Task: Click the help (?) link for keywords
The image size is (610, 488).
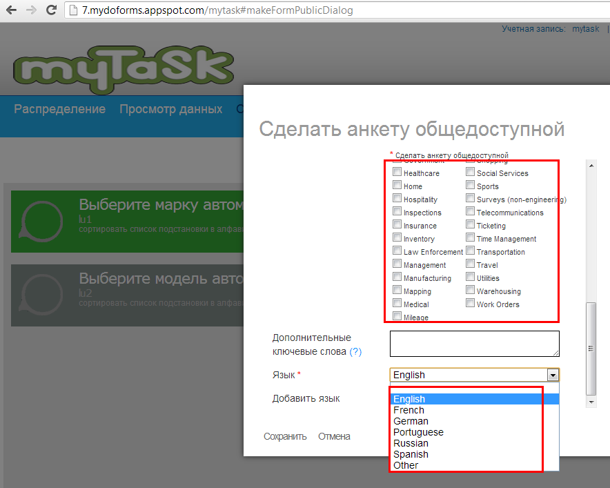Action: (355, 351)
